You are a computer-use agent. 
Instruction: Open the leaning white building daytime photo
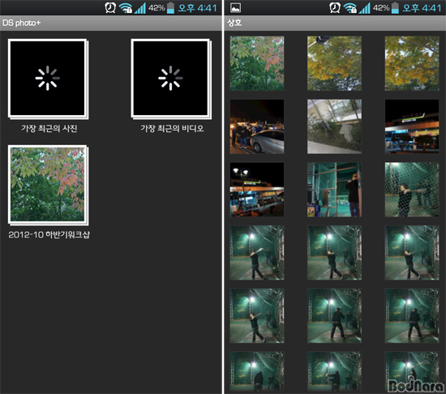click(334, 126)
